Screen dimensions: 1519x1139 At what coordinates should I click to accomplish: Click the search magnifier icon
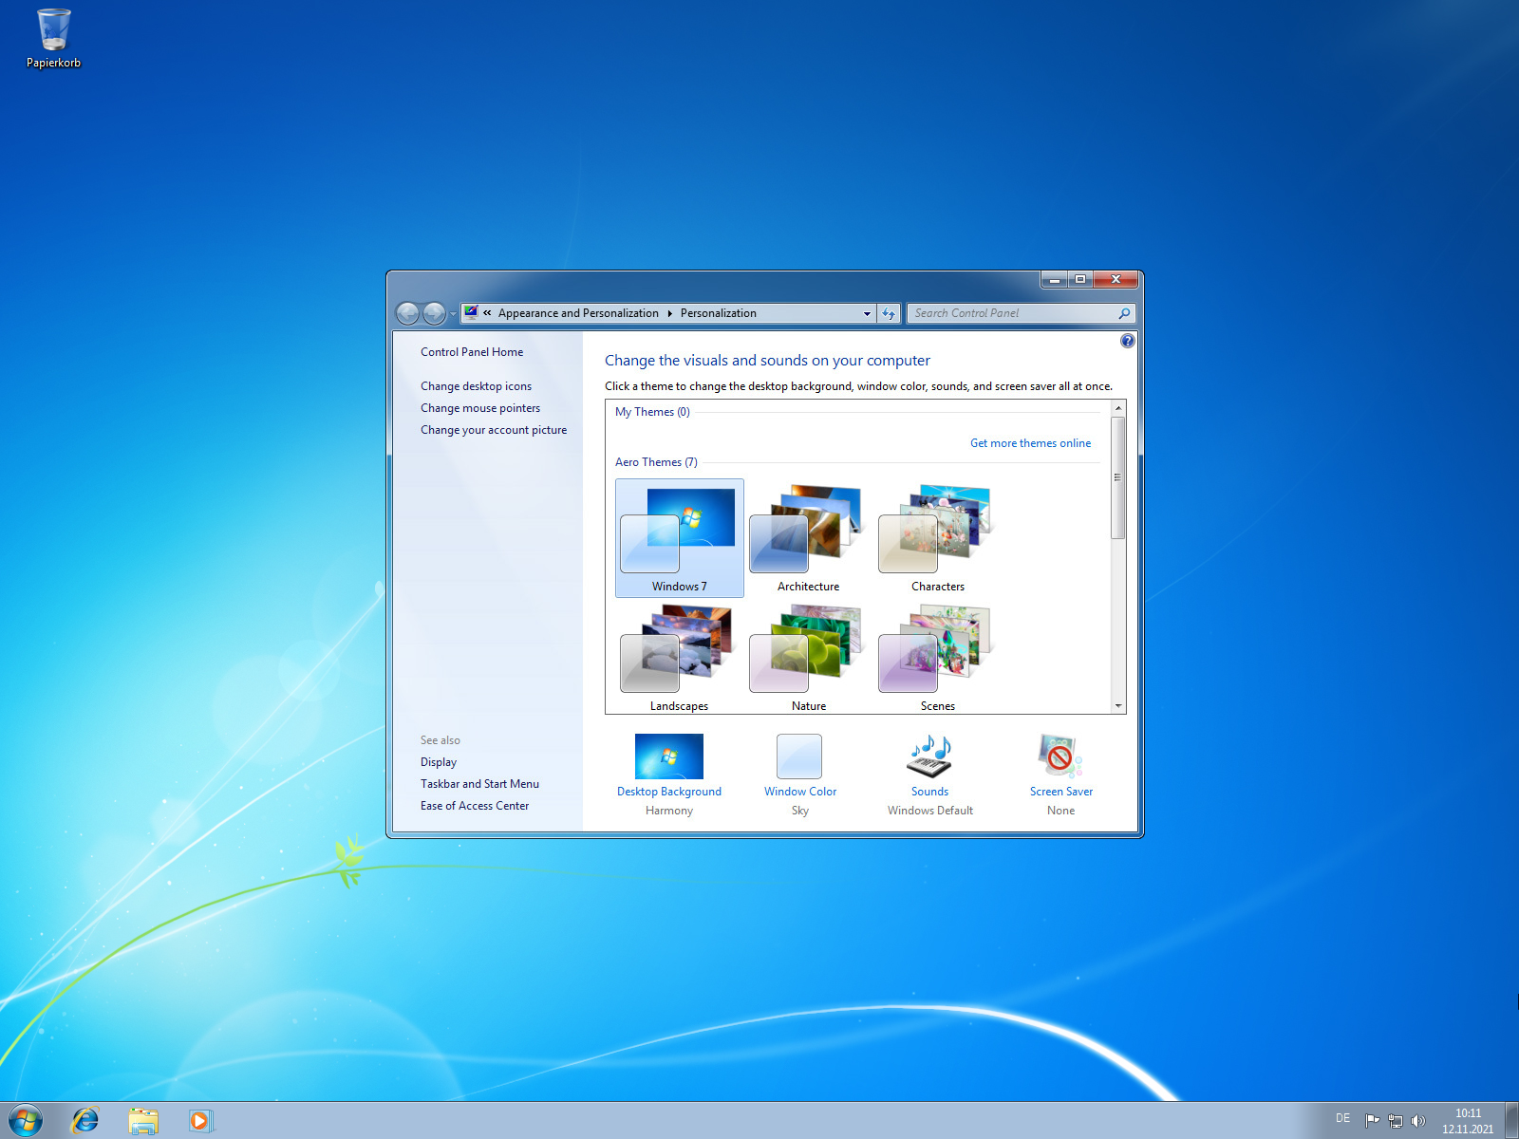point(1125,313)
